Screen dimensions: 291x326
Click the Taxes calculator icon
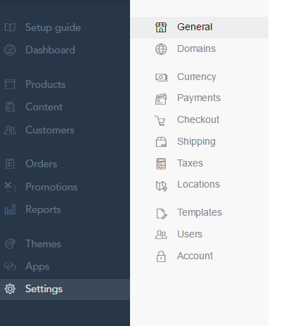(x=161, y=164)
